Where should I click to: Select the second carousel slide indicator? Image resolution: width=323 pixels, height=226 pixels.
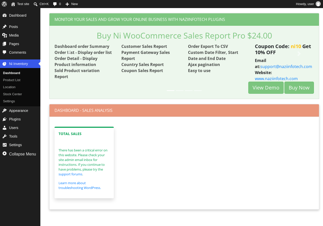pyautogui.click(x=180, y=90)
